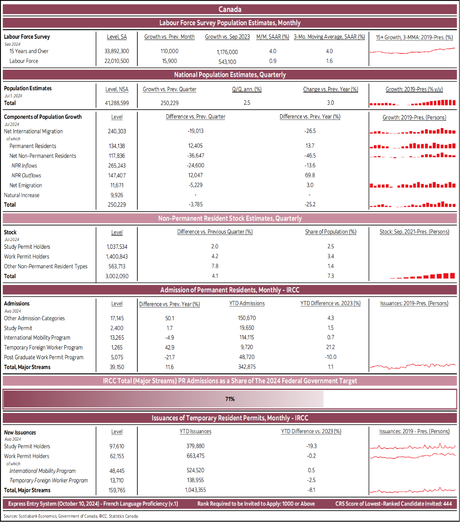Select the Labour Force Survey Population Estimates header
The height and width of the screenshot is (522, 460).
230,23
